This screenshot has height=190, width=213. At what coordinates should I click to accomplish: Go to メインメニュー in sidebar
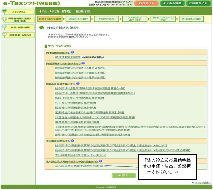coord(19,12)
